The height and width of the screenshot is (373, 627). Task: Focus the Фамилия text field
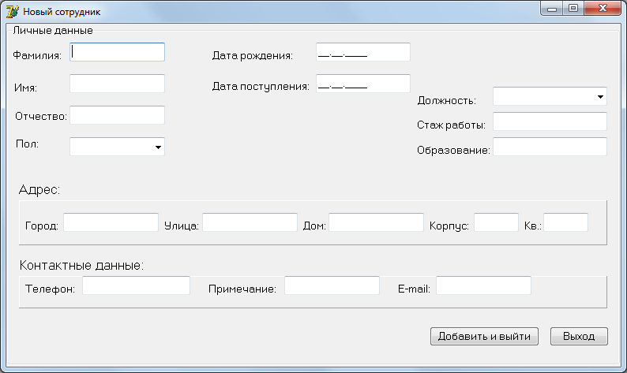pyautogui.click(x=117, y=52)
